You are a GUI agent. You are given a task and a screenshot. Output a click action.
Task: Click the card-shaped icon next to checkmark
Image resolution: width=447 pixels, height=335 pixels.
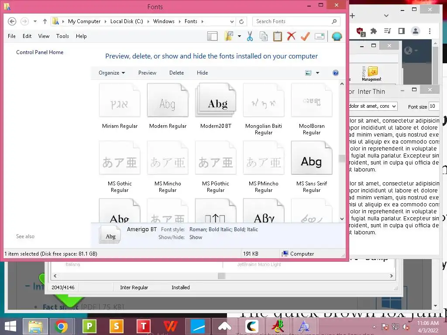(320, 37)
